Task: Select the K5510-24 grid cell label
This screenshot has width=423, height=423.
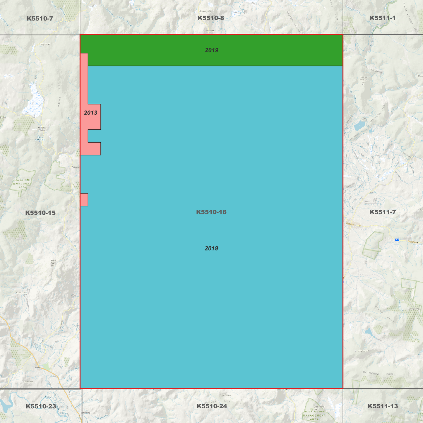Action: [212, 406]
